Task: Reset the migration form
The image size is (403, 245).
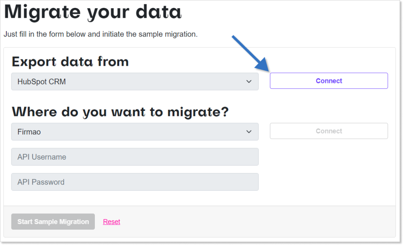Action: click(111, 222)
